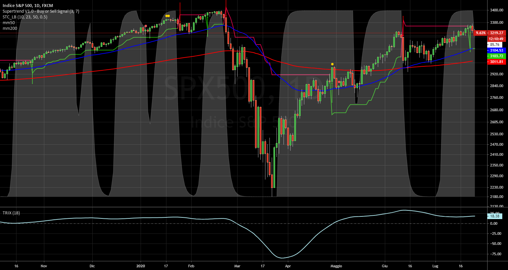The height and width of the screenshot is (270, 508).
Task: Click the 2020 label on time axis
Action: (x=141, y=266)
